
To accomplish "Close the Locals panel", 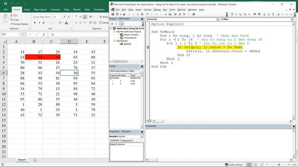I will coord(142,66).
